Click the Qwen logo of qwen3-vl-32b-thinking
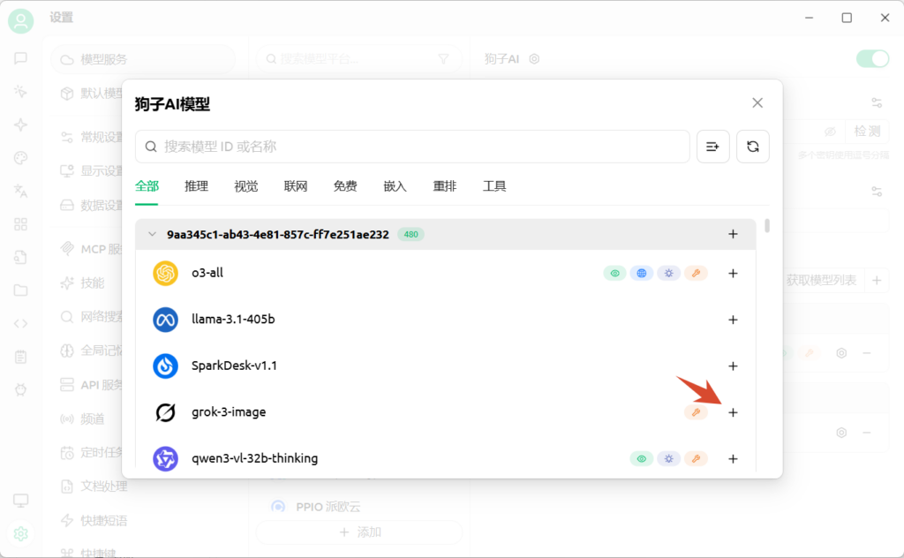 coord(165,459)
